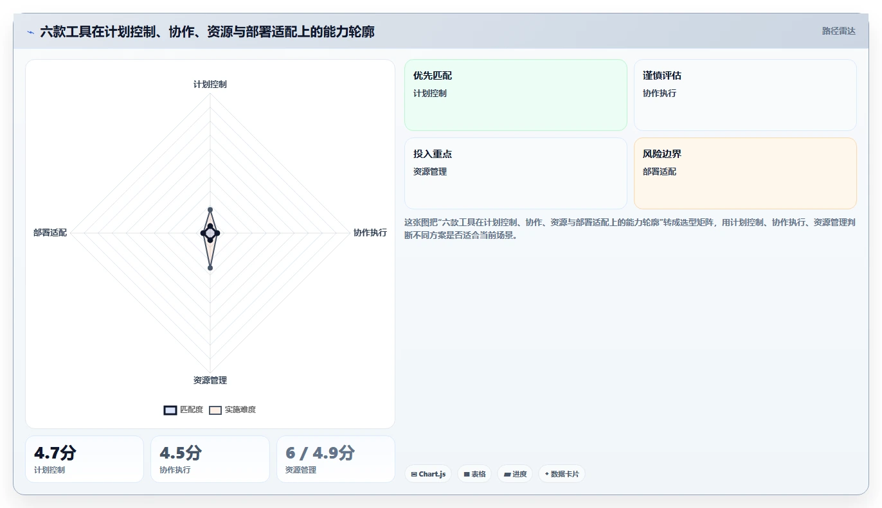Click the topmost data point on radar chart
Image resolution: width=882 pixels, height=508 pixels.
pyautogui.click(x=210, y=209)
